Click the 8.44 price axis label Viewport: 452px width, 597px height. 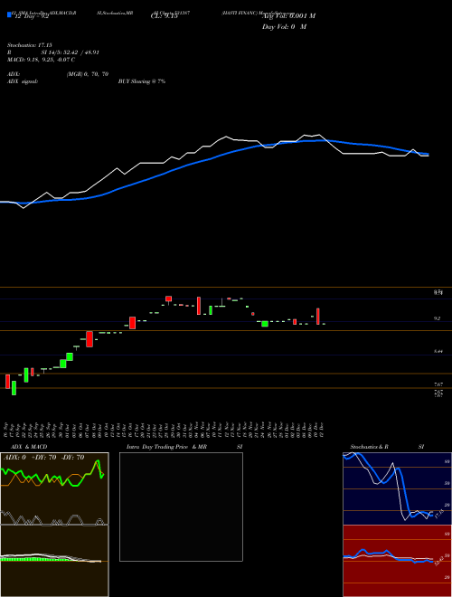click(438, 352)
